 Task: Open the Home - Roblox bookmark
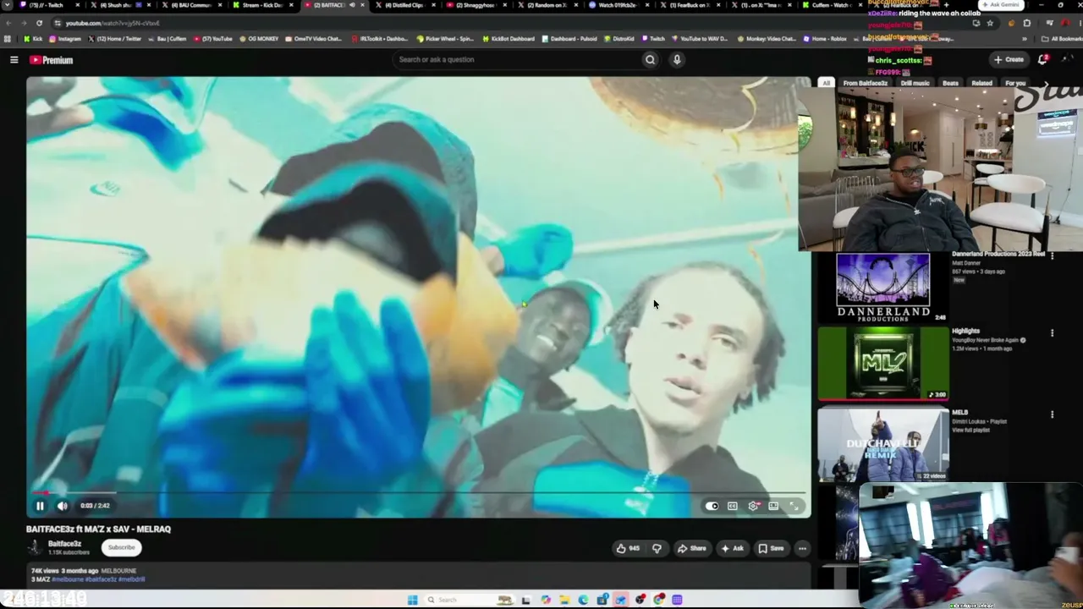(825, 39)
